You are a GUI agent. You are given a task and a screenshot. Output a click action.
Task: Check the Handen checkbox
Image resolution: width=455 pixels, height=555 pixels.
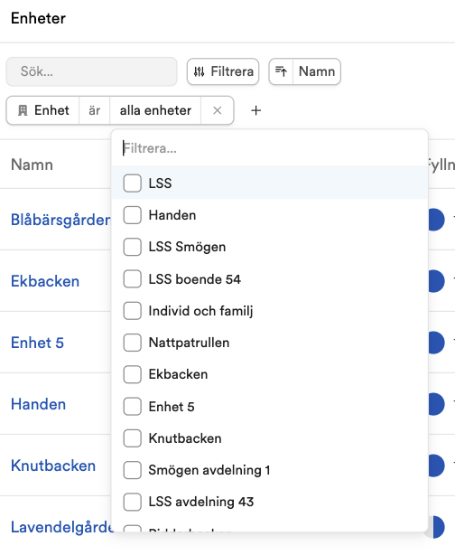pyautogui.click(x=133, y=215)
